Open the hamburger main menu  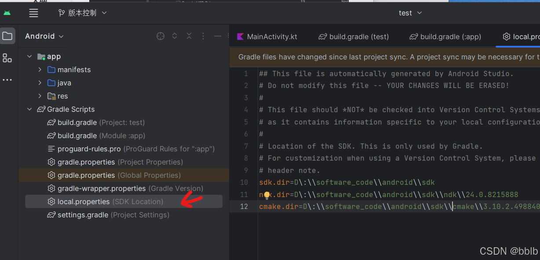click(x=33, y=13)
